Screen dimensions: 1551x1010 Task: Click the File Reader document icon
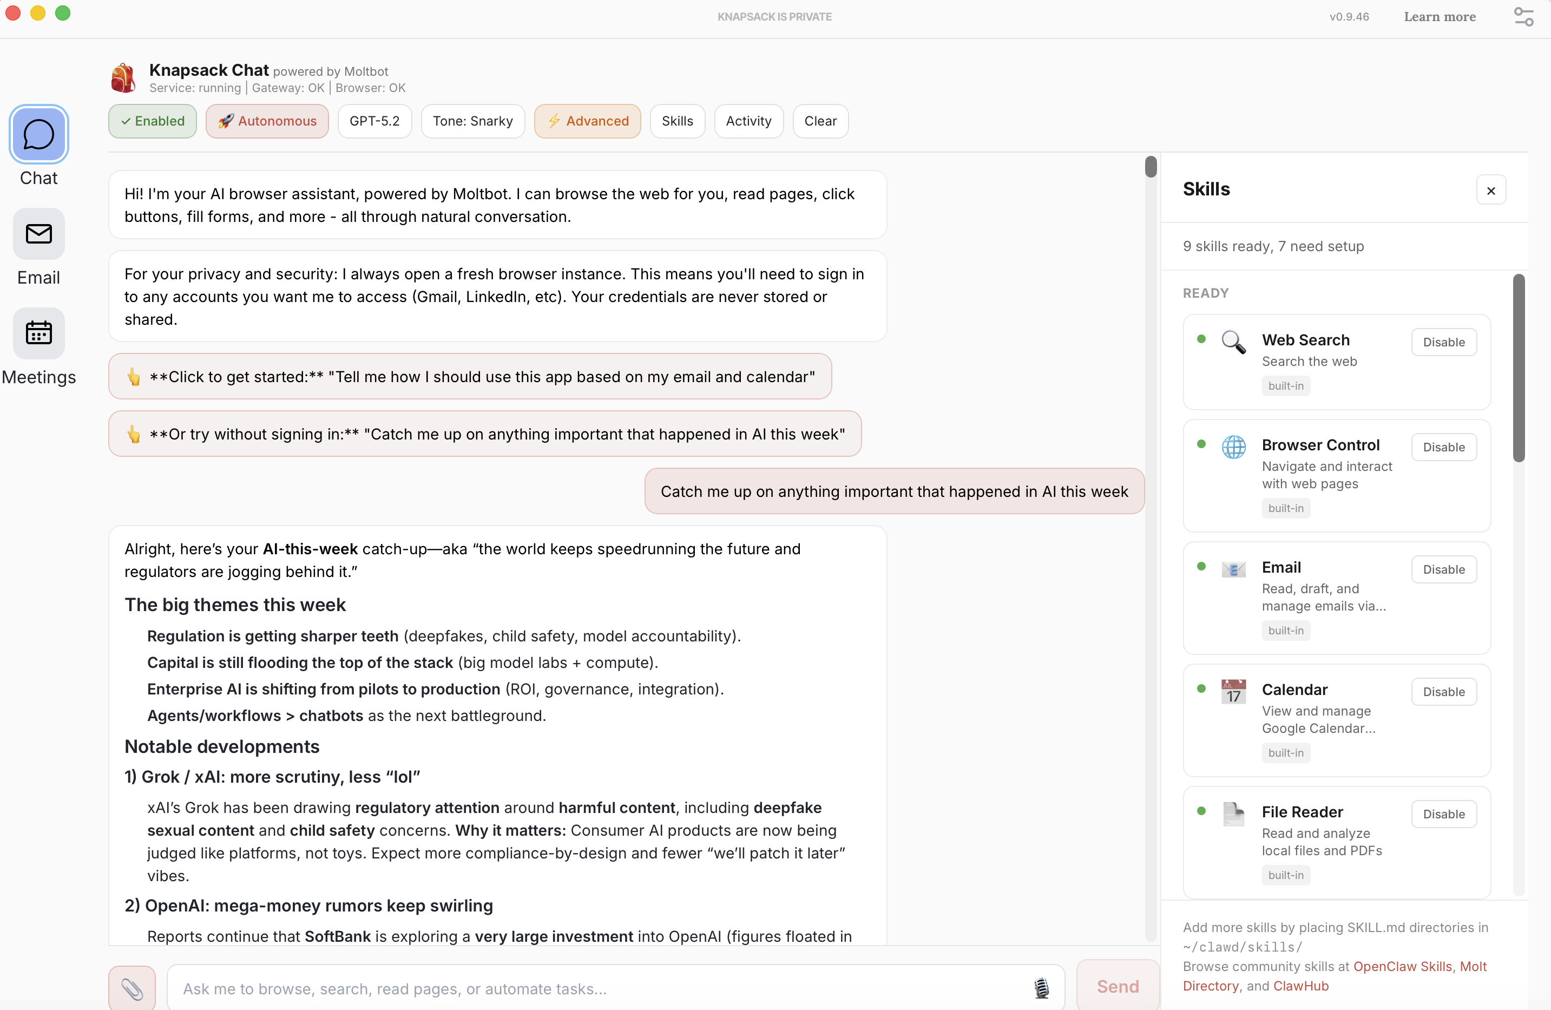pos(1233,813)
